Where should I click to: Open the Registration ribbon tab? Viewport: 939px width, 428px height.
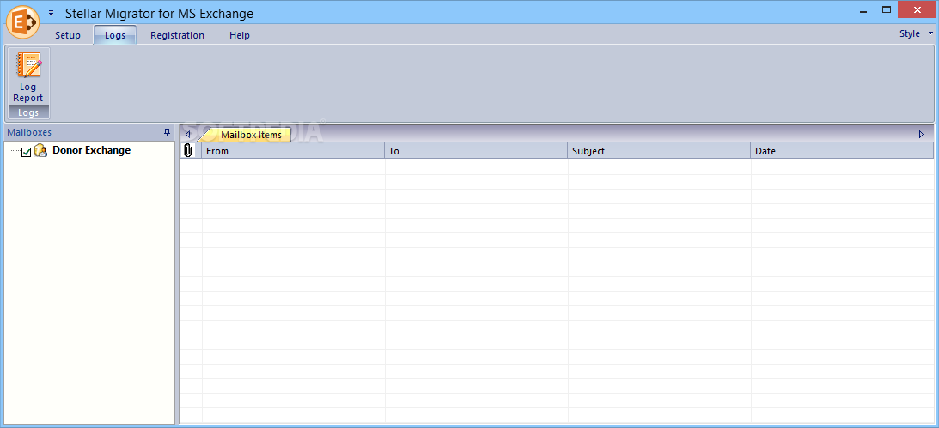[177, 35]
